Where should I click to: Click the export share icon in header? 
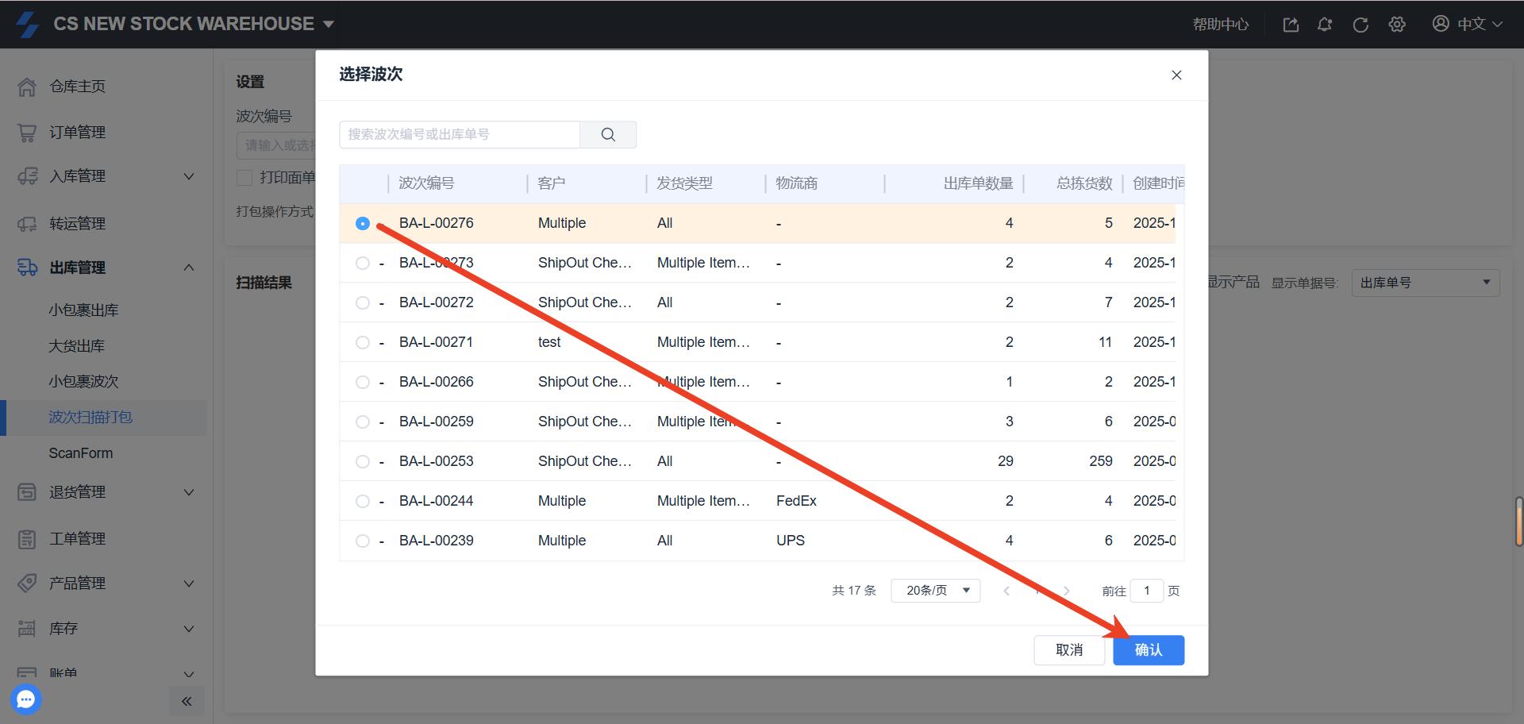[1291, 25]
